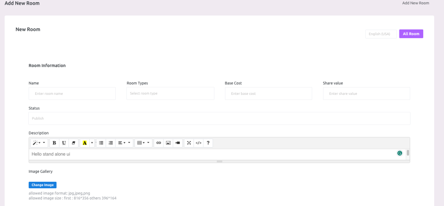Toggle bold formatting in description editor
This screenshot has width=444, height=206.
tap(54, 143)
